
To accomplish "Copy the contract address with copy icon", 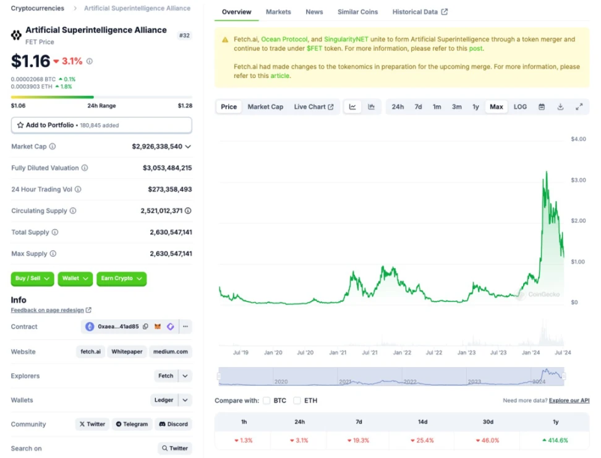I will [x=145, y=327].
